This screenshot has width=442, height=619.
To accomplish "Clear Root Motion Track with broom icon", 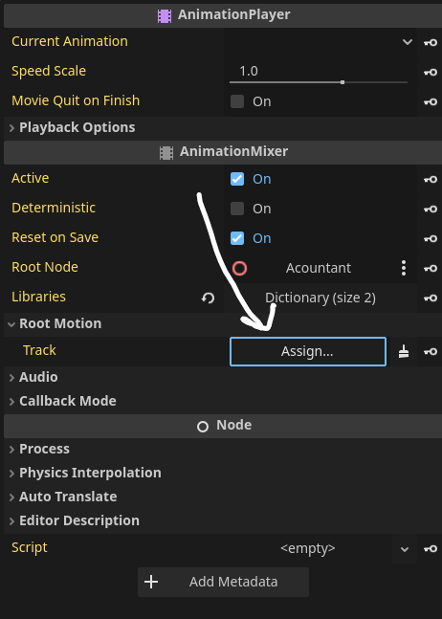I will click(403, 351).
